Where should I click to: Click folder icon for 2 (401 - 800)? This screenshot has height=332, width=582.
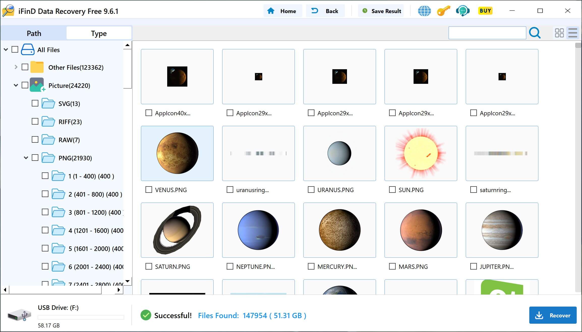click(x=58, y=194)
